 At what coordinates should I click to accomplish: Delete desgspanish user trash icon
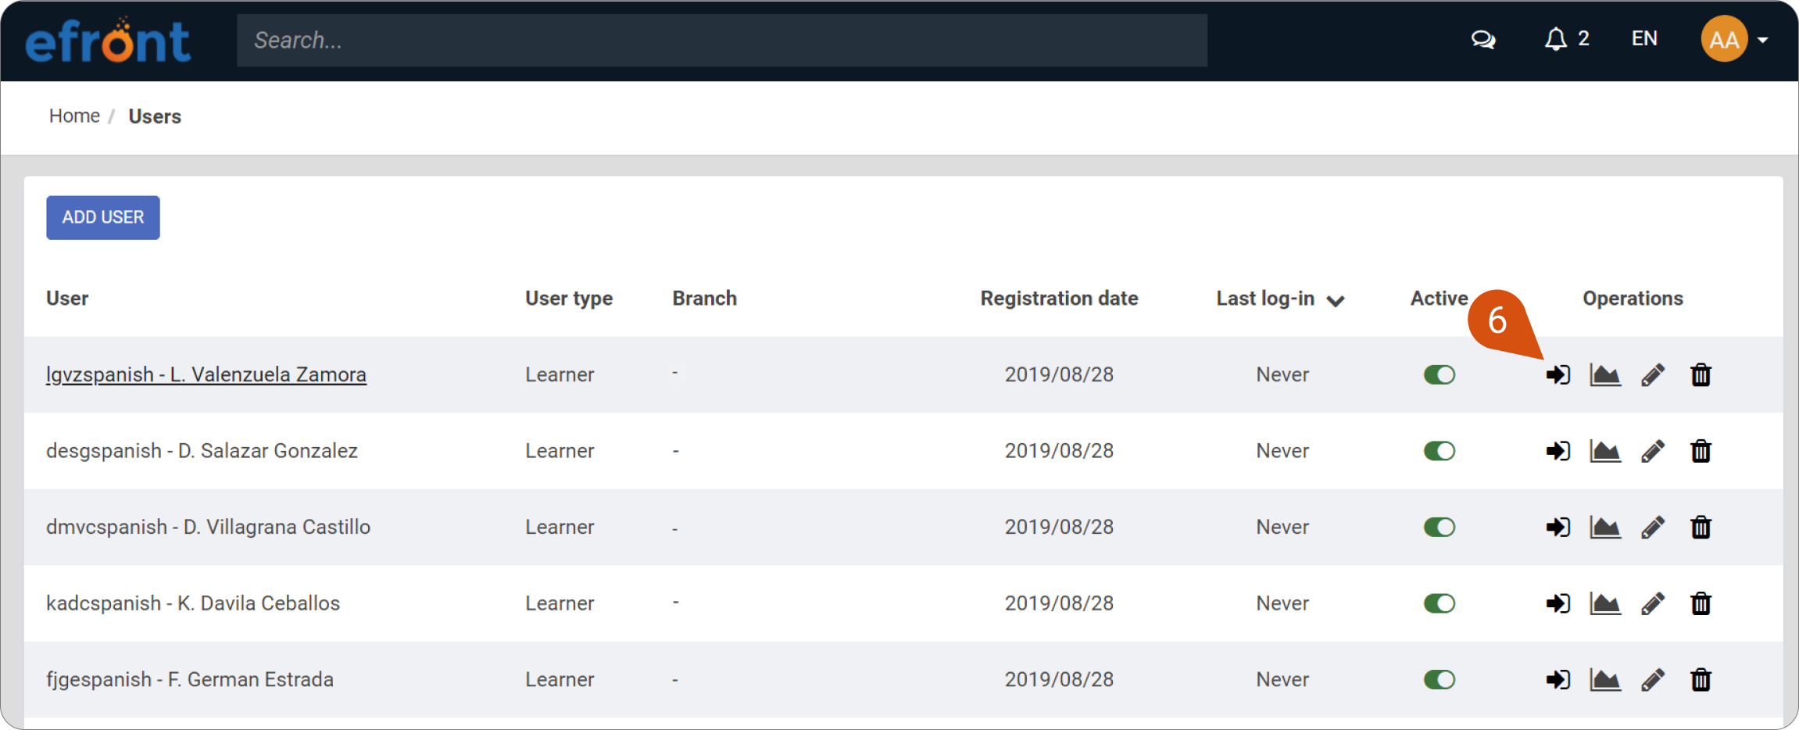[x=1701, y=451]
